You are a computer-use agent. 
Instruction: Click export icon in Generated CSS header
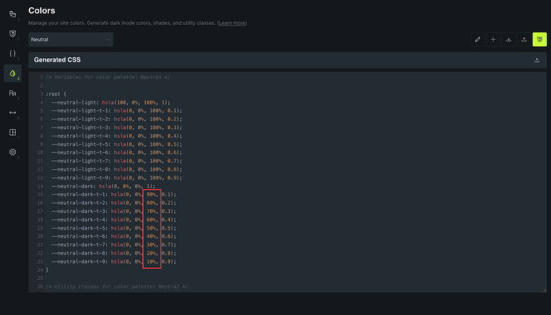tap(537, 60)
